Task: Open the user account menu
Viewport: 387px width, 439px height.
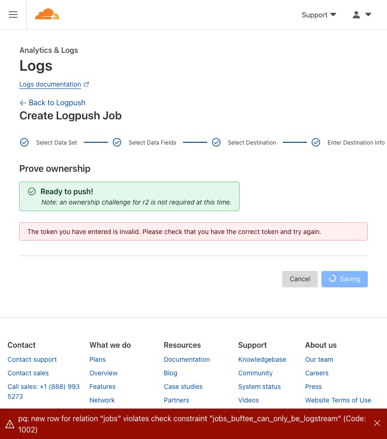Action: point(362,15)
